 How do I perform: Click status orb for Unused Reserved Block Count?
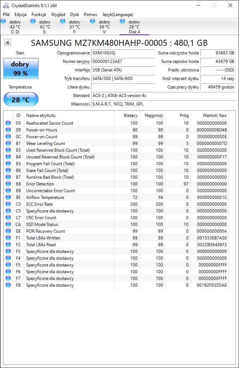(8, 157)
